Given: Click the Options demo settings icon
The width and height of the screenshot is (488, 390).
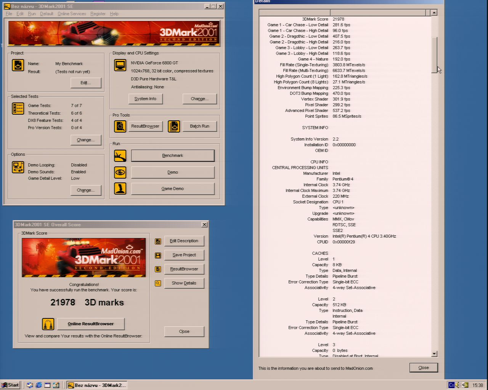Looking at the screenshot, I should tap(18, 167).
